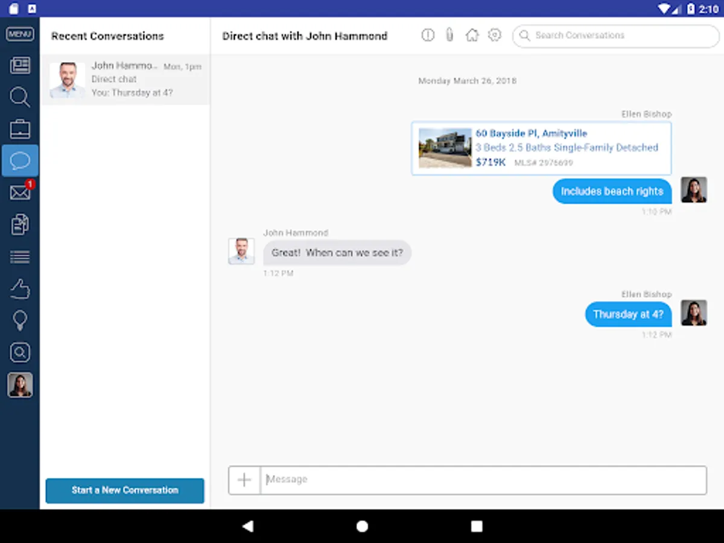Open the list lines sidebar icon
This screenshot has height=543, width=724.
pyautogui.click(x=20, y=257)
